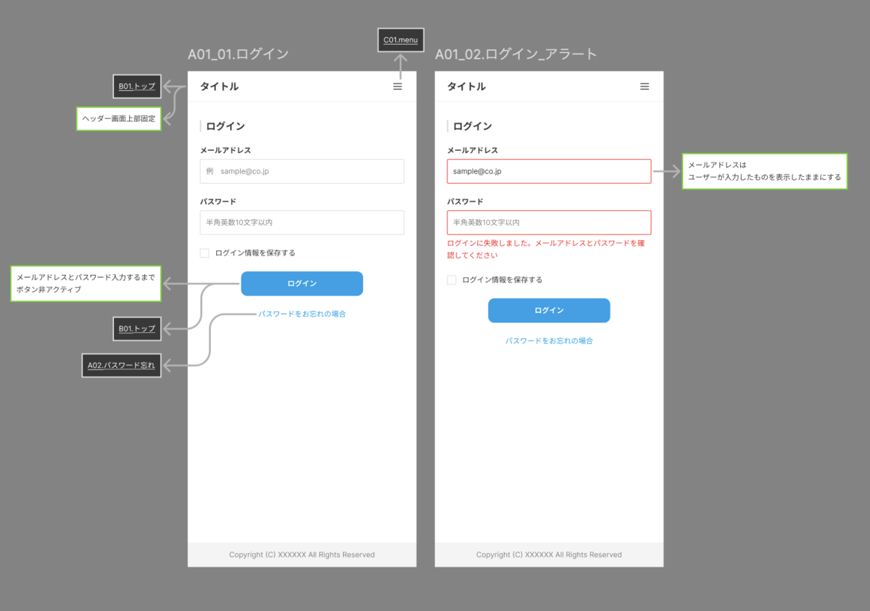870x611 pixels.
Task: Click ログイン section heading on A01_02 screen
Action: point(473,126)
